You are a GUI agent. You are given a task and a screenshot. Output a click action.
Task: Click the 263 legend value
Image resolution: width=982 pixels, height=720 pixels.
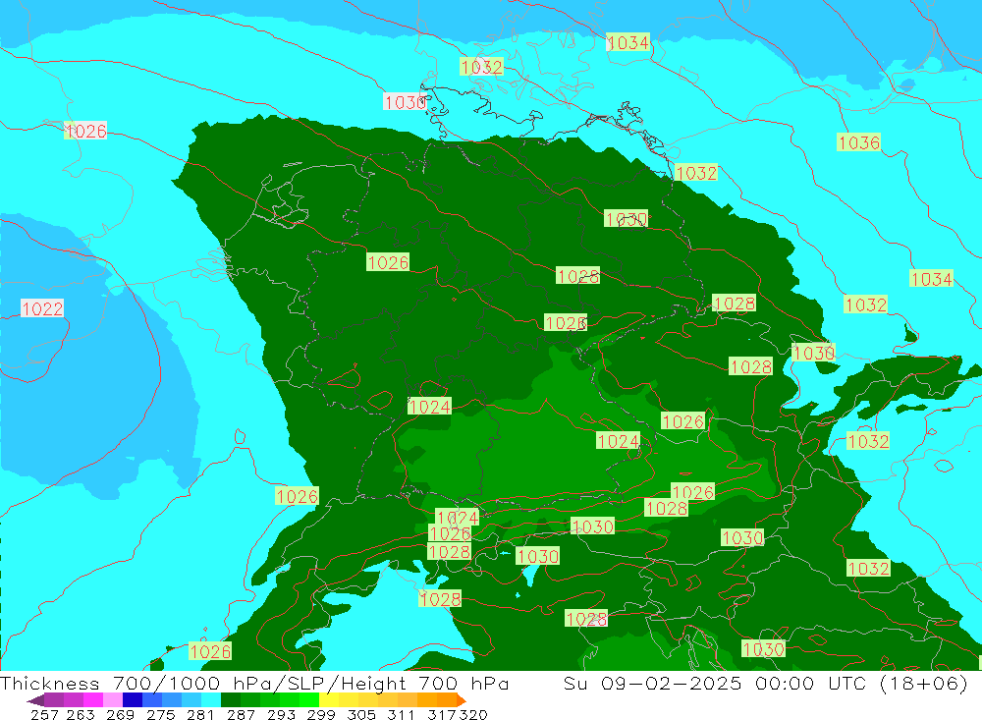[81, 714]
